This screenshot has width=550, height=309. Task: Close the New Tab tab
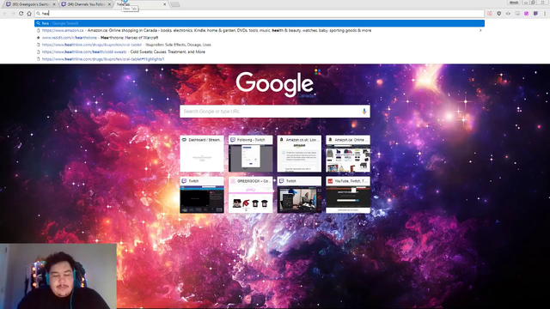tap(164, 4)
